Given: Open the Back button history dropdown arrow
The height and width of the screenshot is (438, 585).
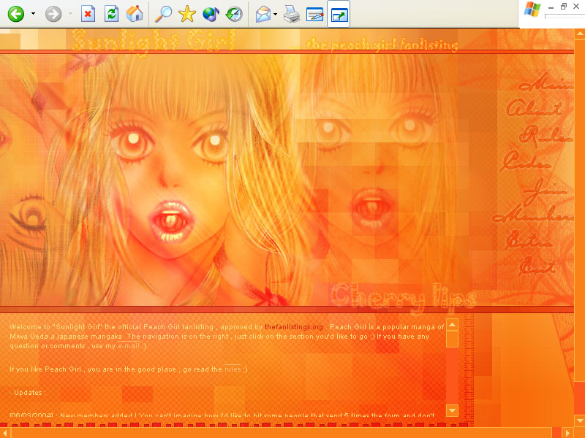Looking at the screenshot, I should coord(33,14).
